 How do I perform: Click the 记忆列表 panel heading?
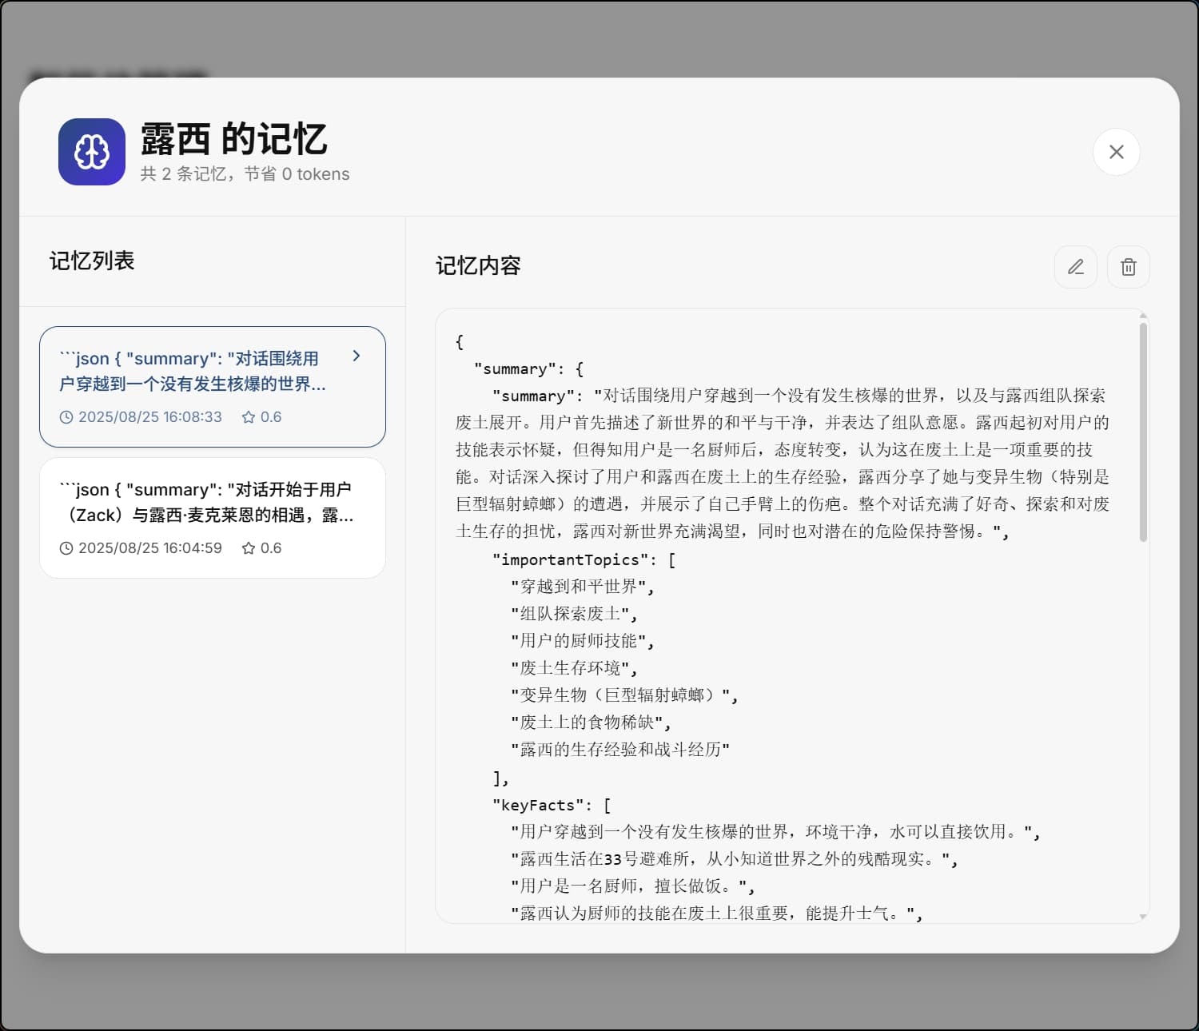point(92,261)
